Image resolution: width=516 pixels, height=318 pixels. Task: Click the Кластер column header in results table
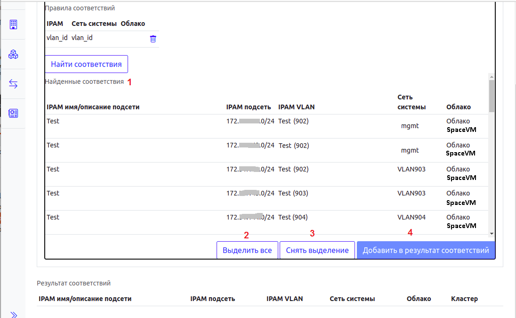pos(464,299)
